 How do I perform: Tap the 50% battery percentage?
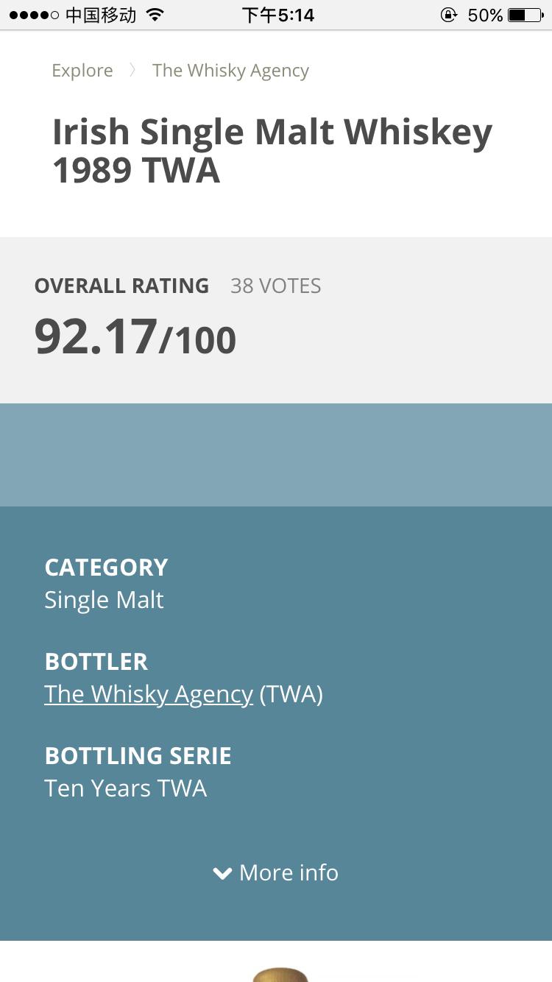pyautogui.click(x=485, y=15)
